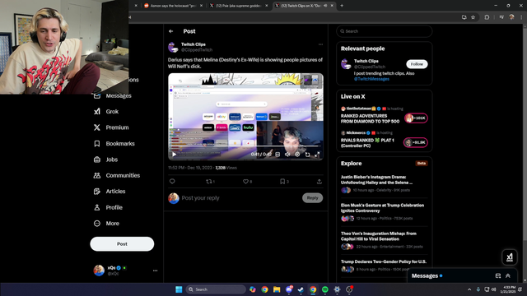Viewport: 527px width, 296px height.
Task: Click the video progress bar
Action: [x=245, y=146]
